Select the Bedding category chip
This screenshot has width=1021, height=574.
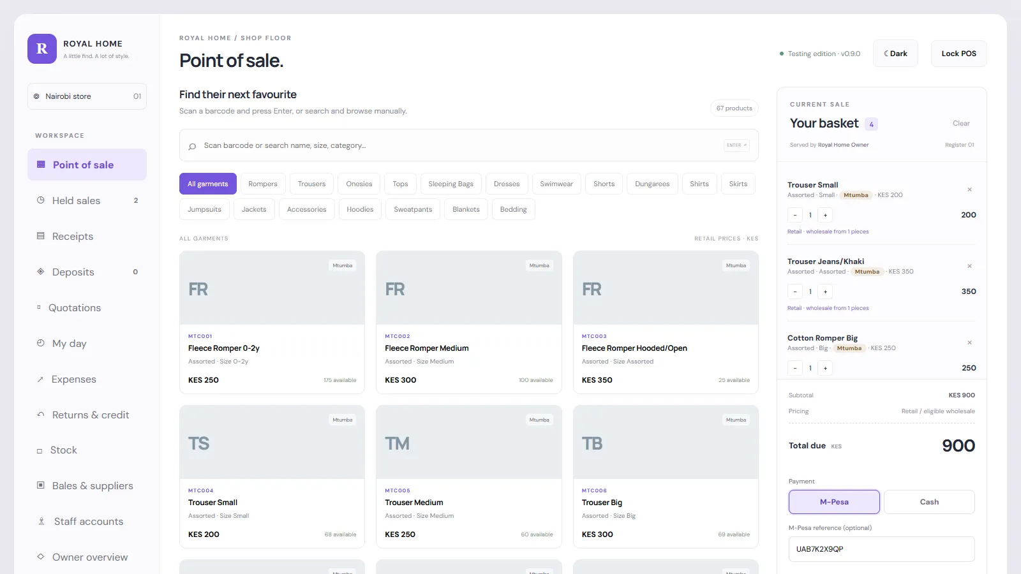coord(514,209)
